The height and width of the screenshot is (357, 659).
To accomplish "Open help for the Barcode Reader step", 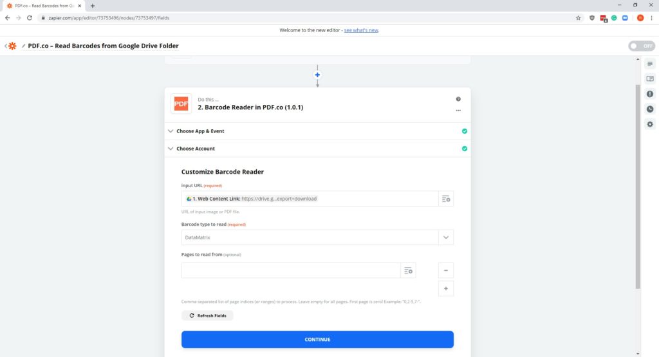I will coord(458,99).
